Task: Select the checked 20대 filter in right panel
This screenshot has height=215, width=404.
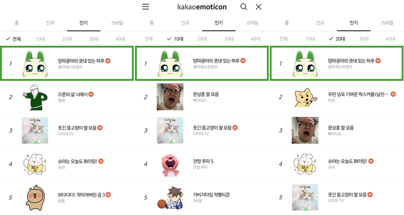Action: tap(337, 39)
